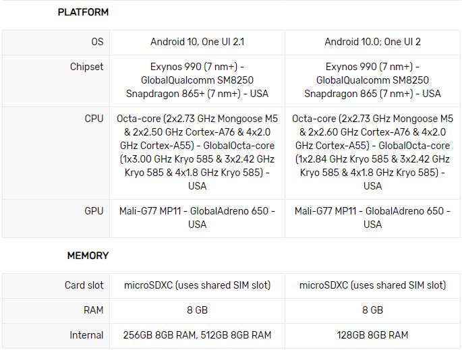The image size is (462, 350).
Task: Select the 128GB 8GB RAM internal storage cell
Action: tap(372, 335)
